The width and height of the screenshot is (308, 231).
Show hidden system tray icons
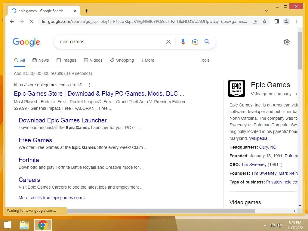click(265, 225)
